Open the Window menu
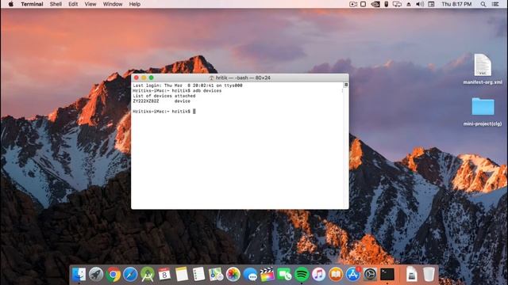The image size is (508, 285). [113, 4]
